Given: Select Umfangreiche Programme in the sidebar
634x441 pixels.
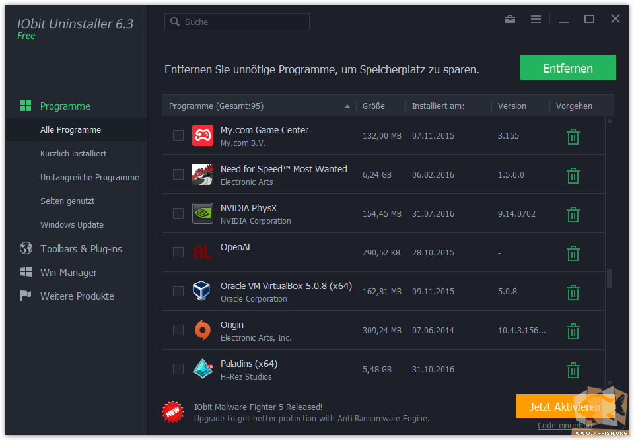Looking at the screenshot, I should (x=89, y=178).
